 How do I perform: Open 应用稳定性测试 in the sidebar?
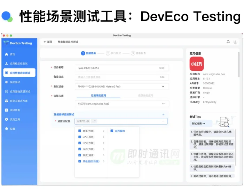coord(19,63)
